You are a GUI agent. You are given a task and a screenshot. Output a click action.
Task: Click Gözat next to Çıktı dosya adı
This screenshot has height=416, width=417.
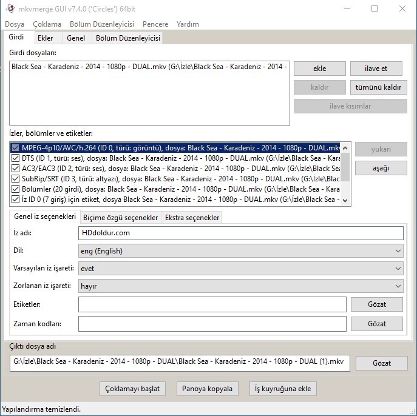pyautogui.click(x=381, y=363)
